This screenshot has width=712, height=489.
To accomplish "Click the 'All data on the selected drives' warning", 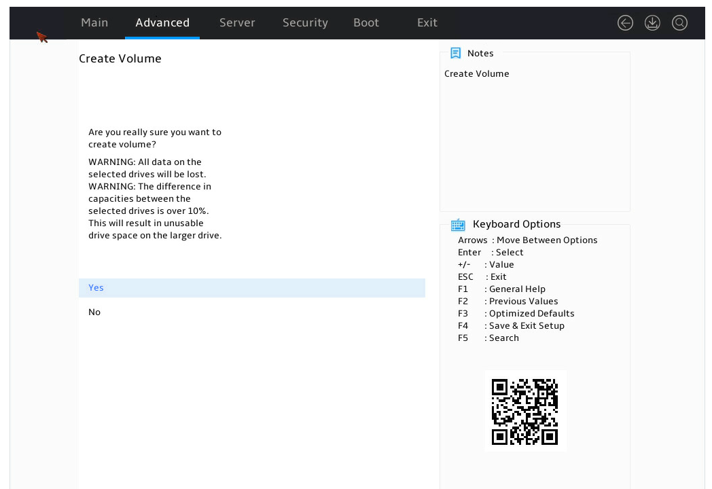I will 147,168.
